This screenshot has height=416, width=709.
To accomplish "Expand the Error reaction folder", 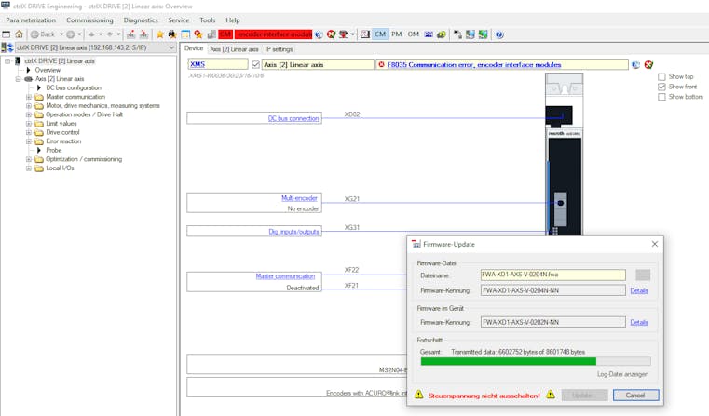I will pyautogui.click(x=29, y=141).
